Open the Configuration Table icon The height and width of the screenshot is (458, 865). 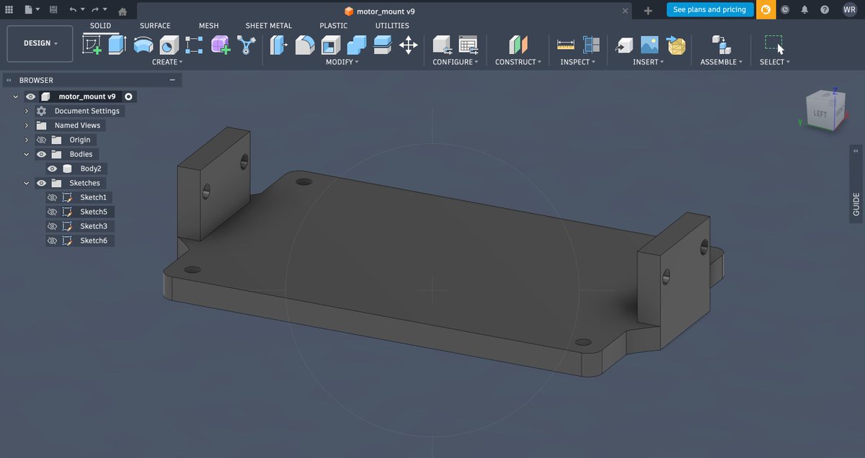(469, 45)
